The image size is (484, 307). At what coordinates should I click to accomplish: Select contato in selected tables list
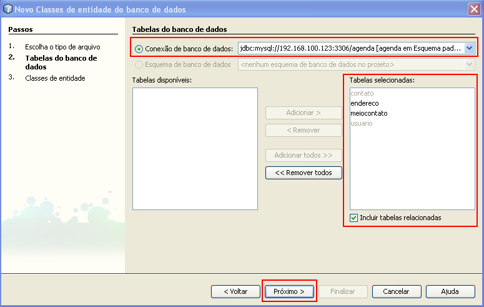pyautogui.click(x=362, y=93)
